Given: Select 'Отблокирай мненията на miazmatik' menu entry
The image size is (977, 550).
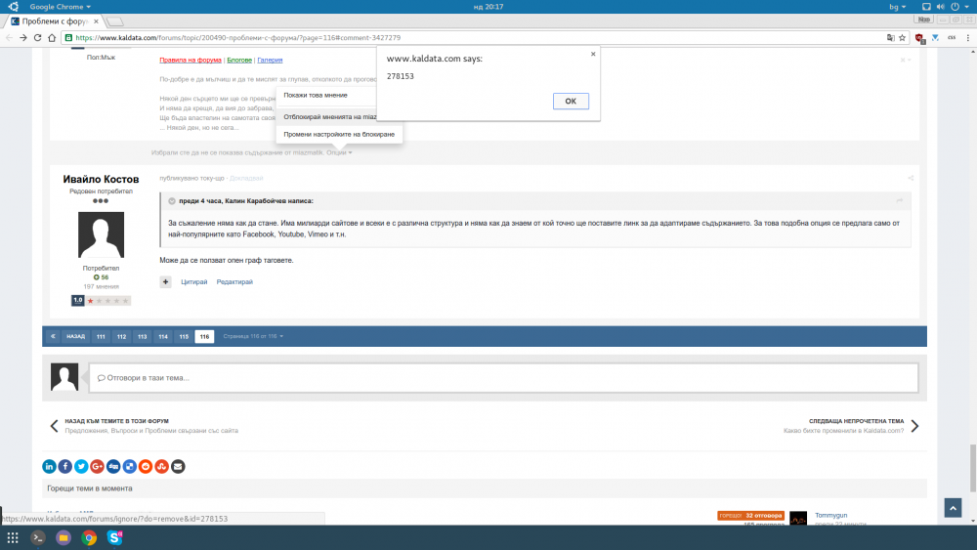Looking at the screenshot, I should (329, 117).
